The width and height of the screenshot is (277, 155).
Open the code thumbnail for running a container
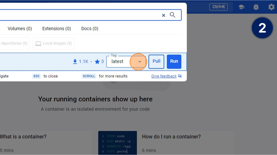(117, 143)
